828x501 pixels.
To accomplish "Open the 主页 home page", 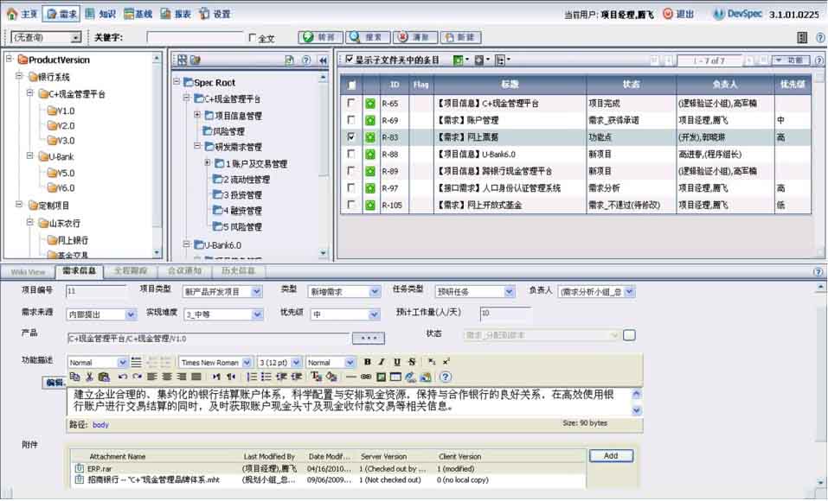I will pos(22,14).
